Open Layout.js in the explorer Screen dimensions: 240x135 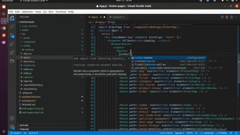point(28,77)
